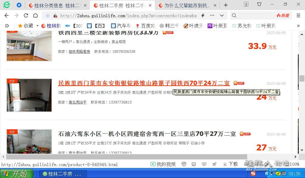Open the tab count indicator showing 3
The width and height of the screenshot is (305, 178).
(x=246, y=4)
